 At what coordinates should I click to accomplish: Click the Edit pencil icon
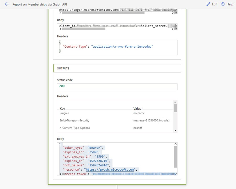pyautogui.click(x=208, y=4)
